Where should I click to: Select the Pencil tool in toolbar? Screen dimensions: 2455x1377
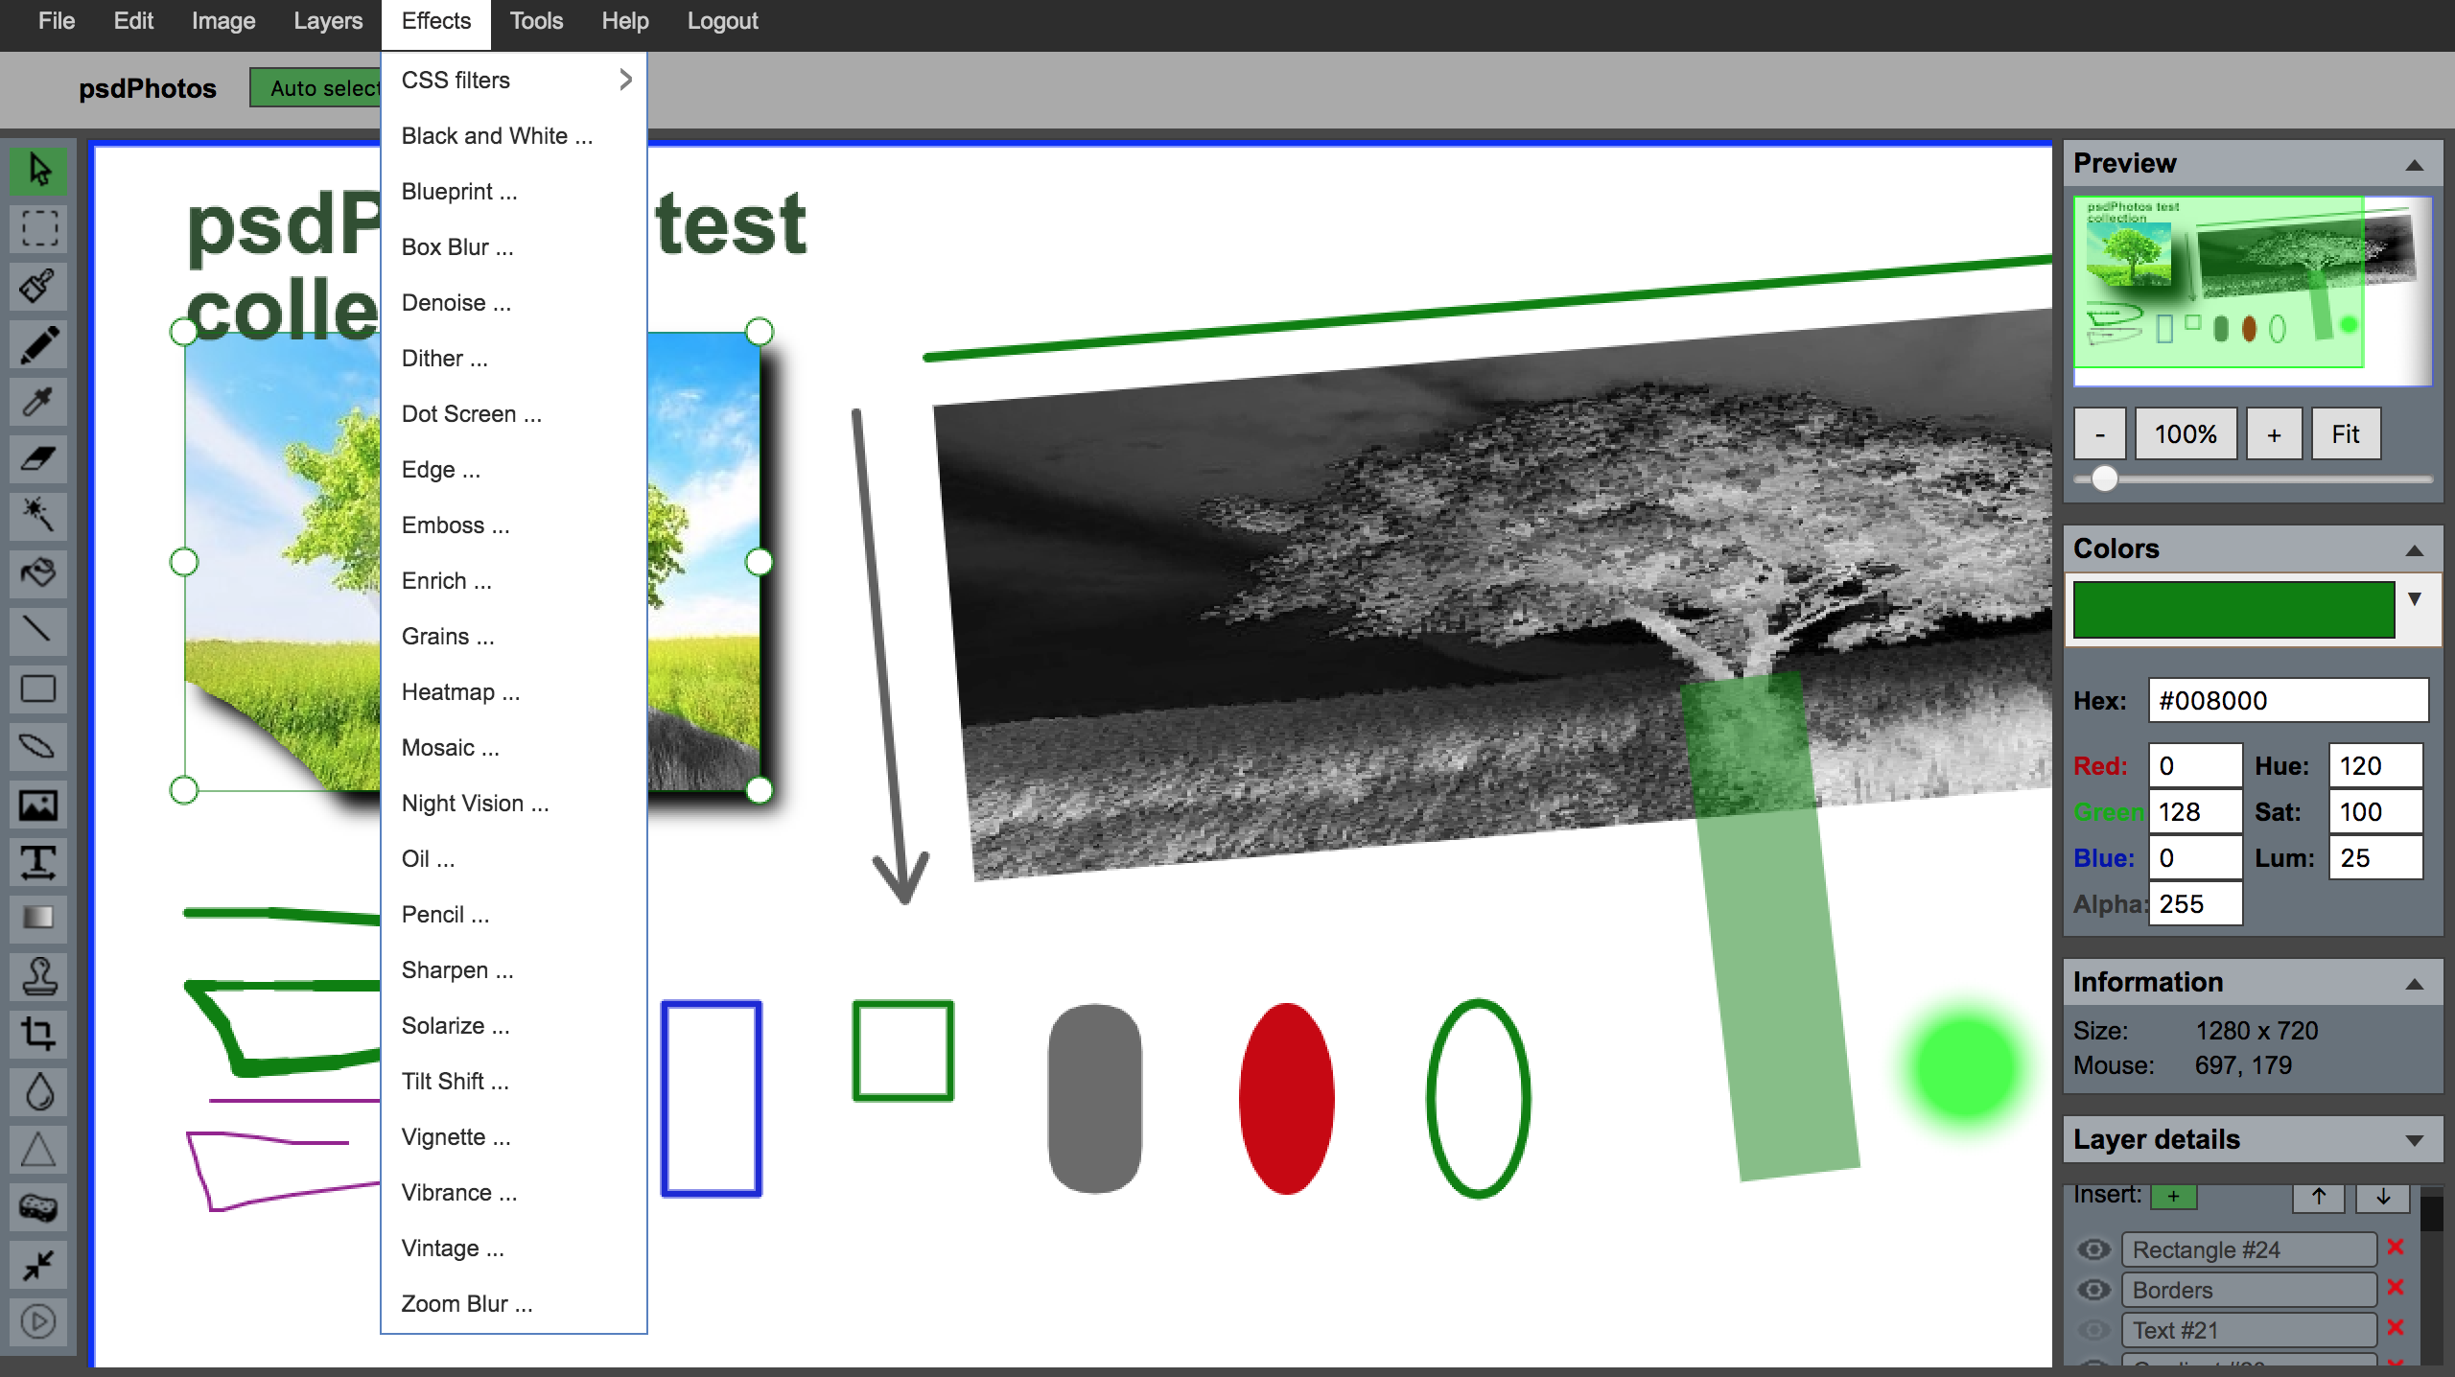[38, 344]
